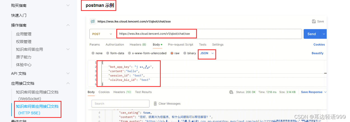Image resolution: width=350 pixels, height=122 pixels.
Task: Open the response Cookies tab
Action: [104, 92]
